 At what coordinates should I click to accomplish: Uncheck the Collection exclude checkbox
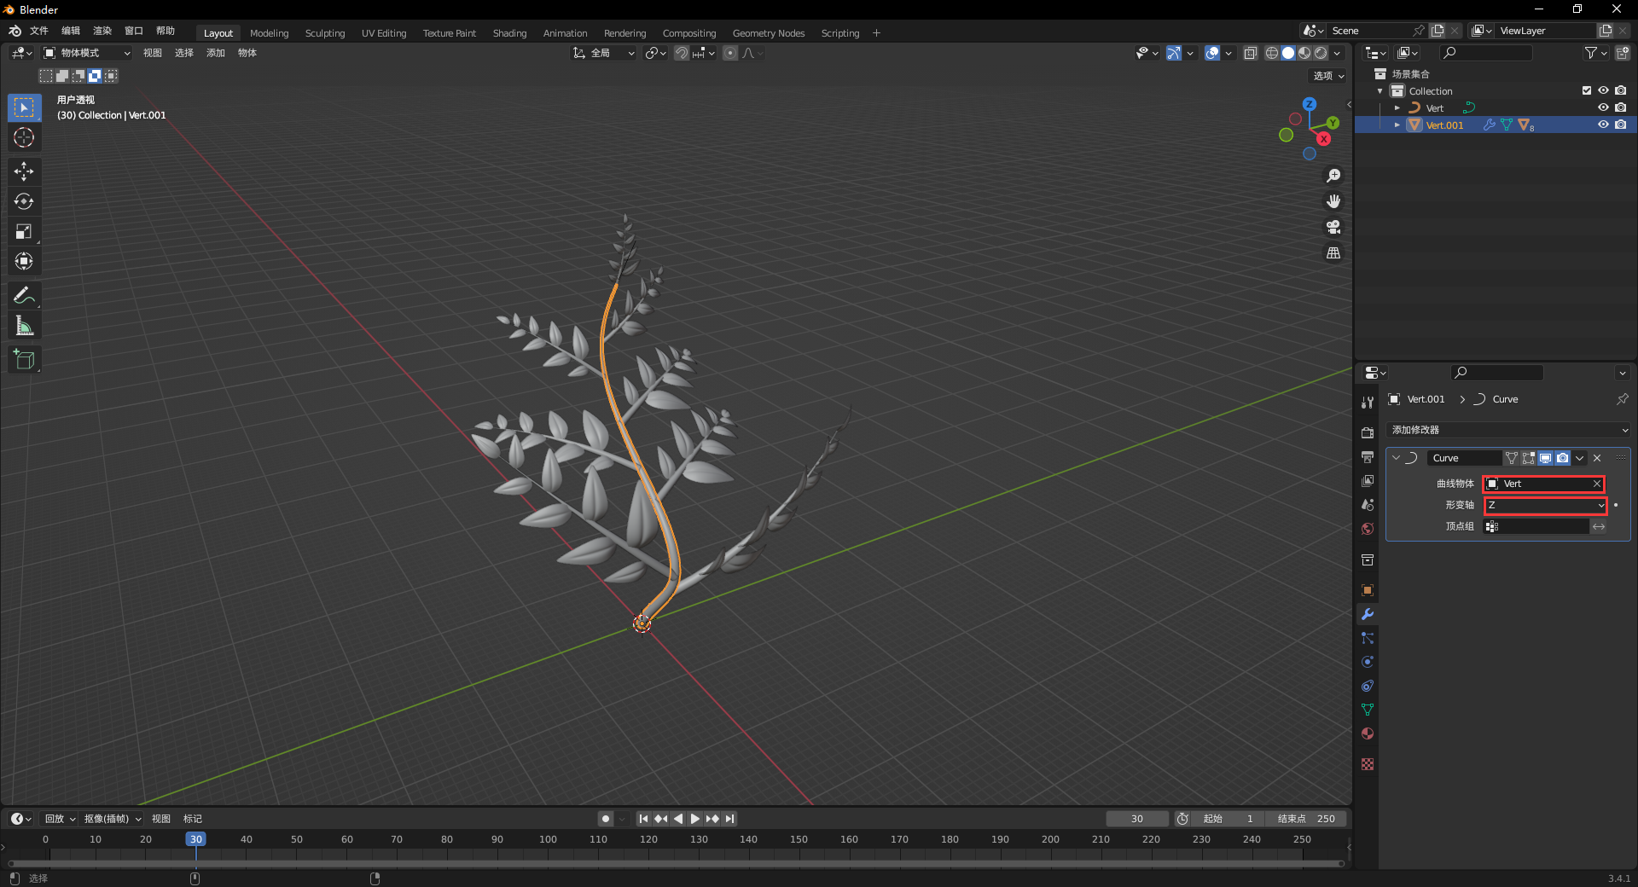pos(1586,90)
